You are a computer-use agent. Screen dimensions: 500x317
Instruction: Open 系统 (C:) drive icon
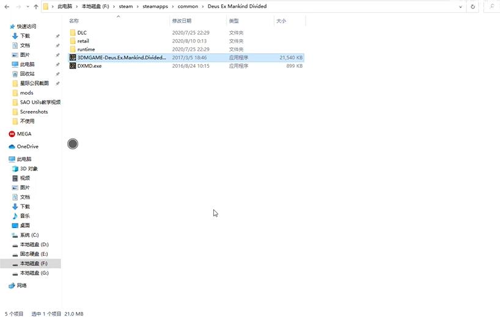tap(15, 235)
